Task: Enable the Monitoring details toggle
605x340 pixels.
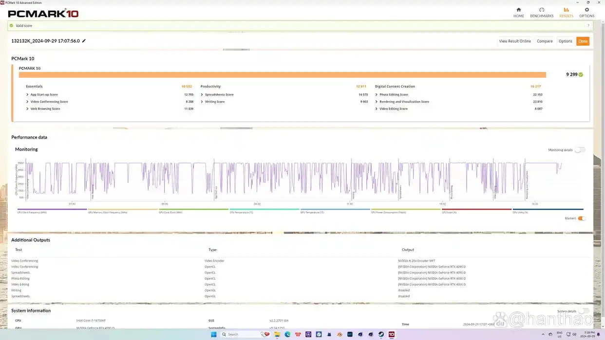Action: click(x=580, y=150)
